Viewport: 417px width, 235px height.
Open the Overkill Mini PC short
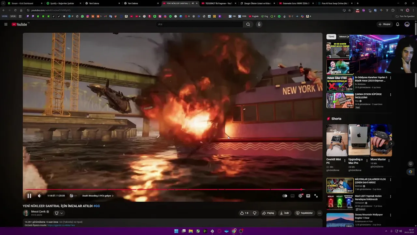[337, 140]
